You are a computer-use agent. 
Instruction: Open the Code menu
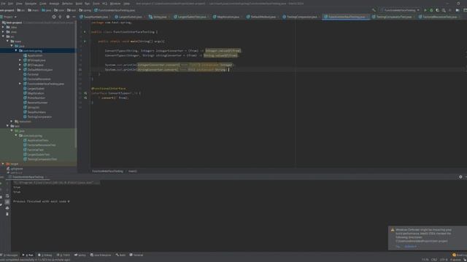click(43, 4)
